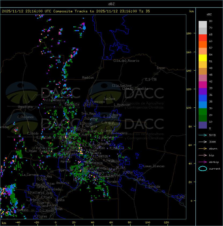This screenshot has width=223, height=226.
Task: Click the white 30HM arrow in legend
Action: point(203,142)
